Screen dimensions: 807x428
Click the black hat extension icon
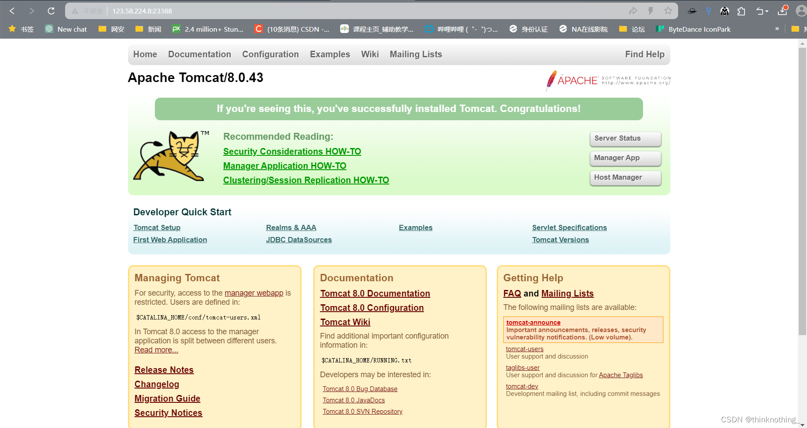point(692,11)
